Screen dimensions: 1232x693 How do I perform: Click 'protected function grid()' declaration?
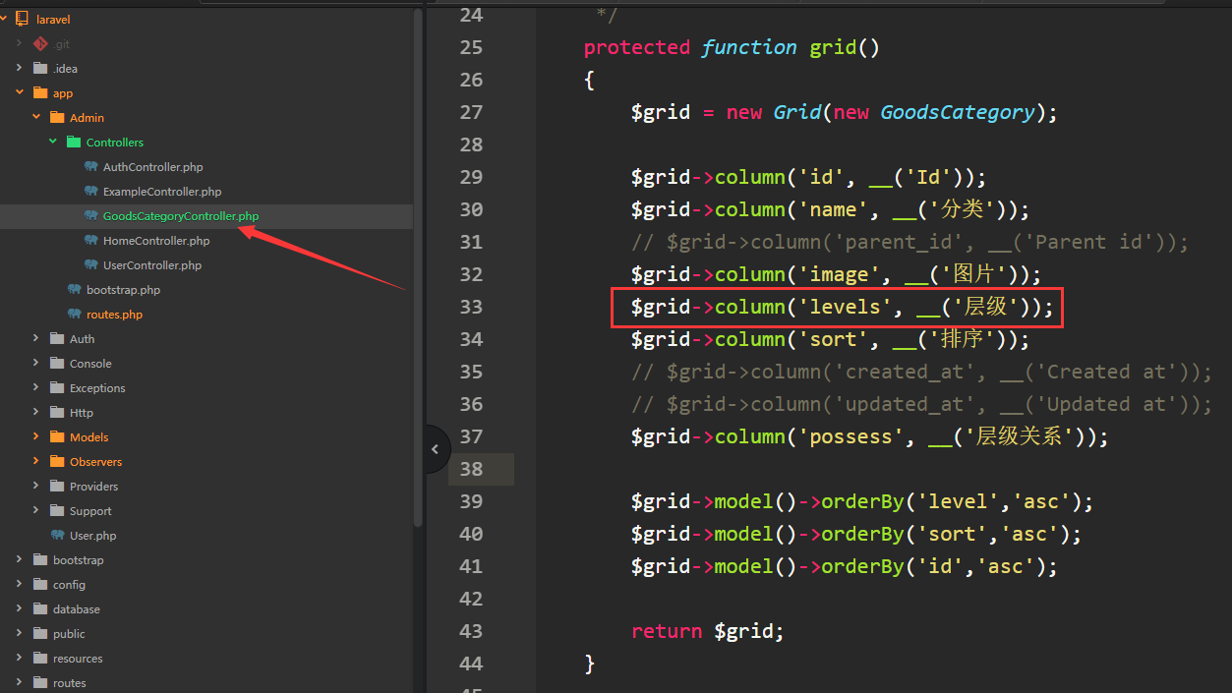coord(732,47)
